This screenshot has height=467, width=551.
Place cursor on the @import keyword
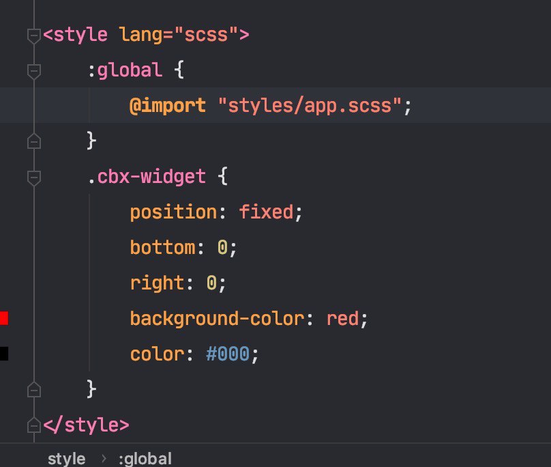point(168,106)
